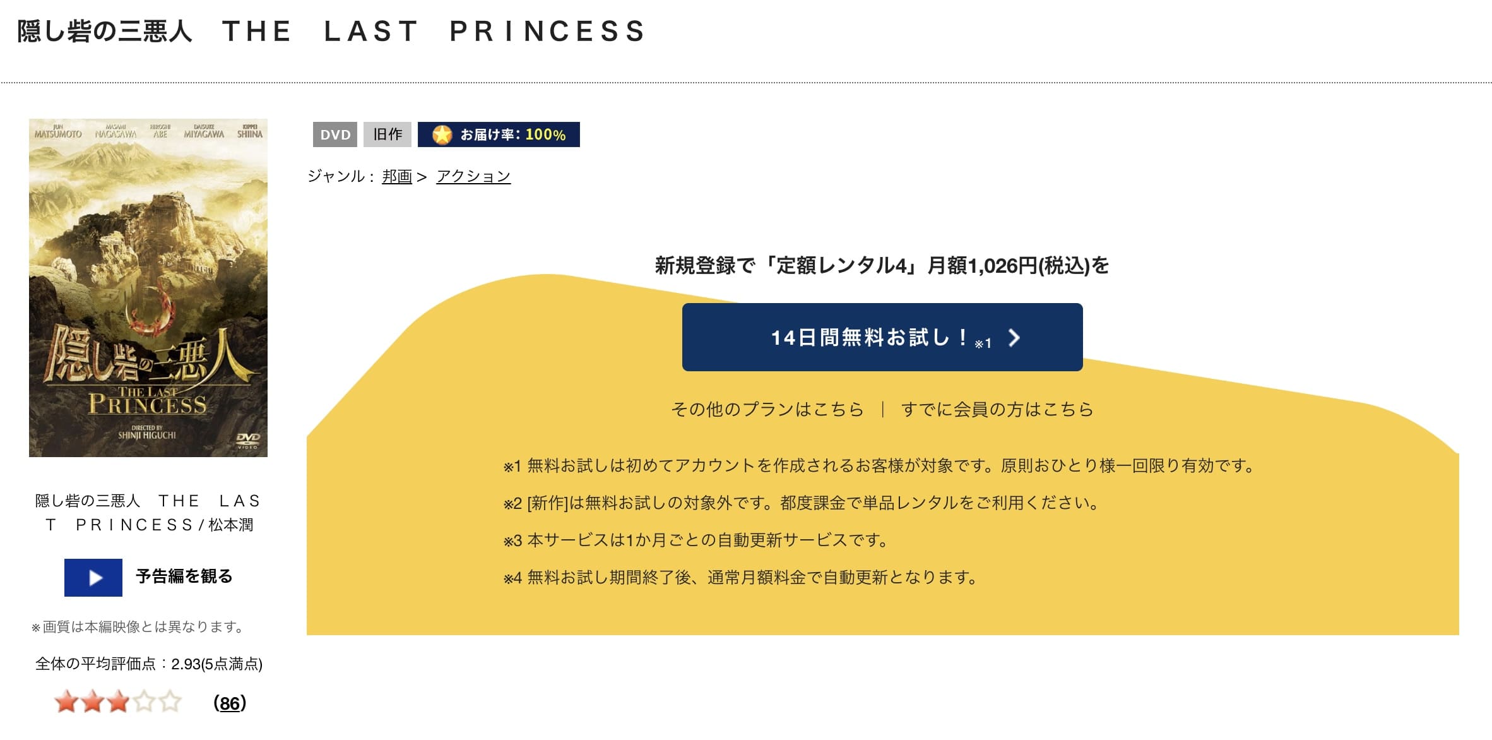This screenshot has width=1492, height=740.
Task: Start the 14日間無料お試し trial button
Action: (x=882, y=337)
